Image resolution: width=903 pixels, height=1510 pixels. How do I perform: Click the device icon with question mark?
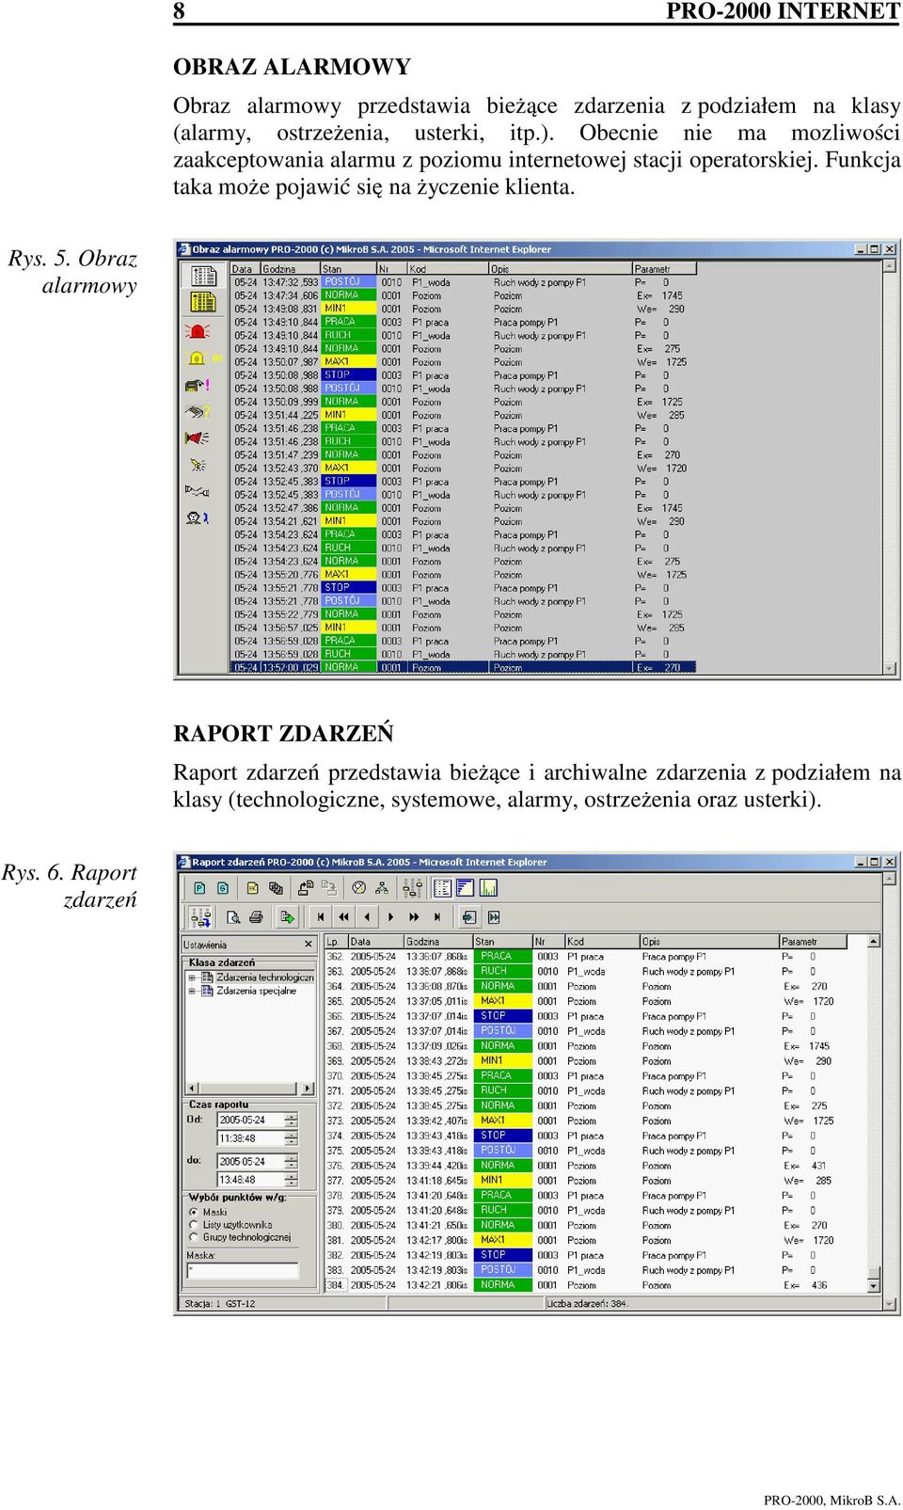198,411
